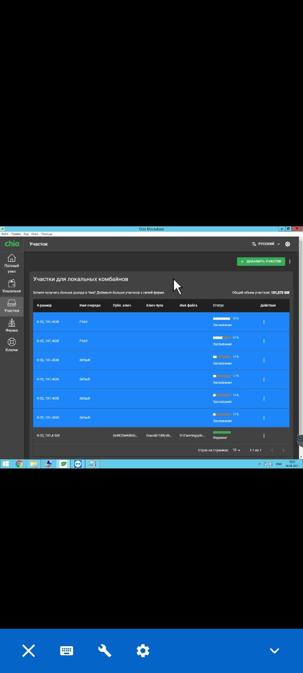The image size is (303, 673).
Task: Open the Правка menu
Action: 16,233
